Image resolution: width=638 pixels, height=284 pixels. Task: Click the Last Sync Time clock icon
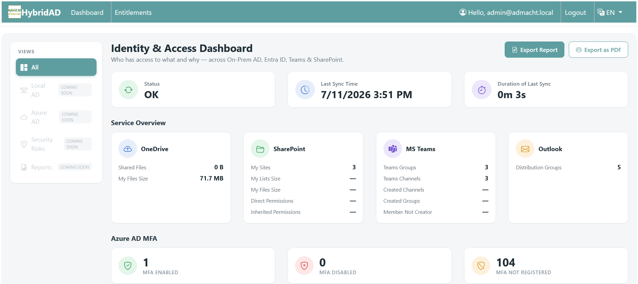[305, 90]
